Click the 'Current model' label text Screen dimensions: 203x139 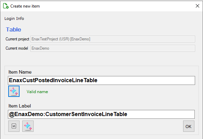coord(17,48)
